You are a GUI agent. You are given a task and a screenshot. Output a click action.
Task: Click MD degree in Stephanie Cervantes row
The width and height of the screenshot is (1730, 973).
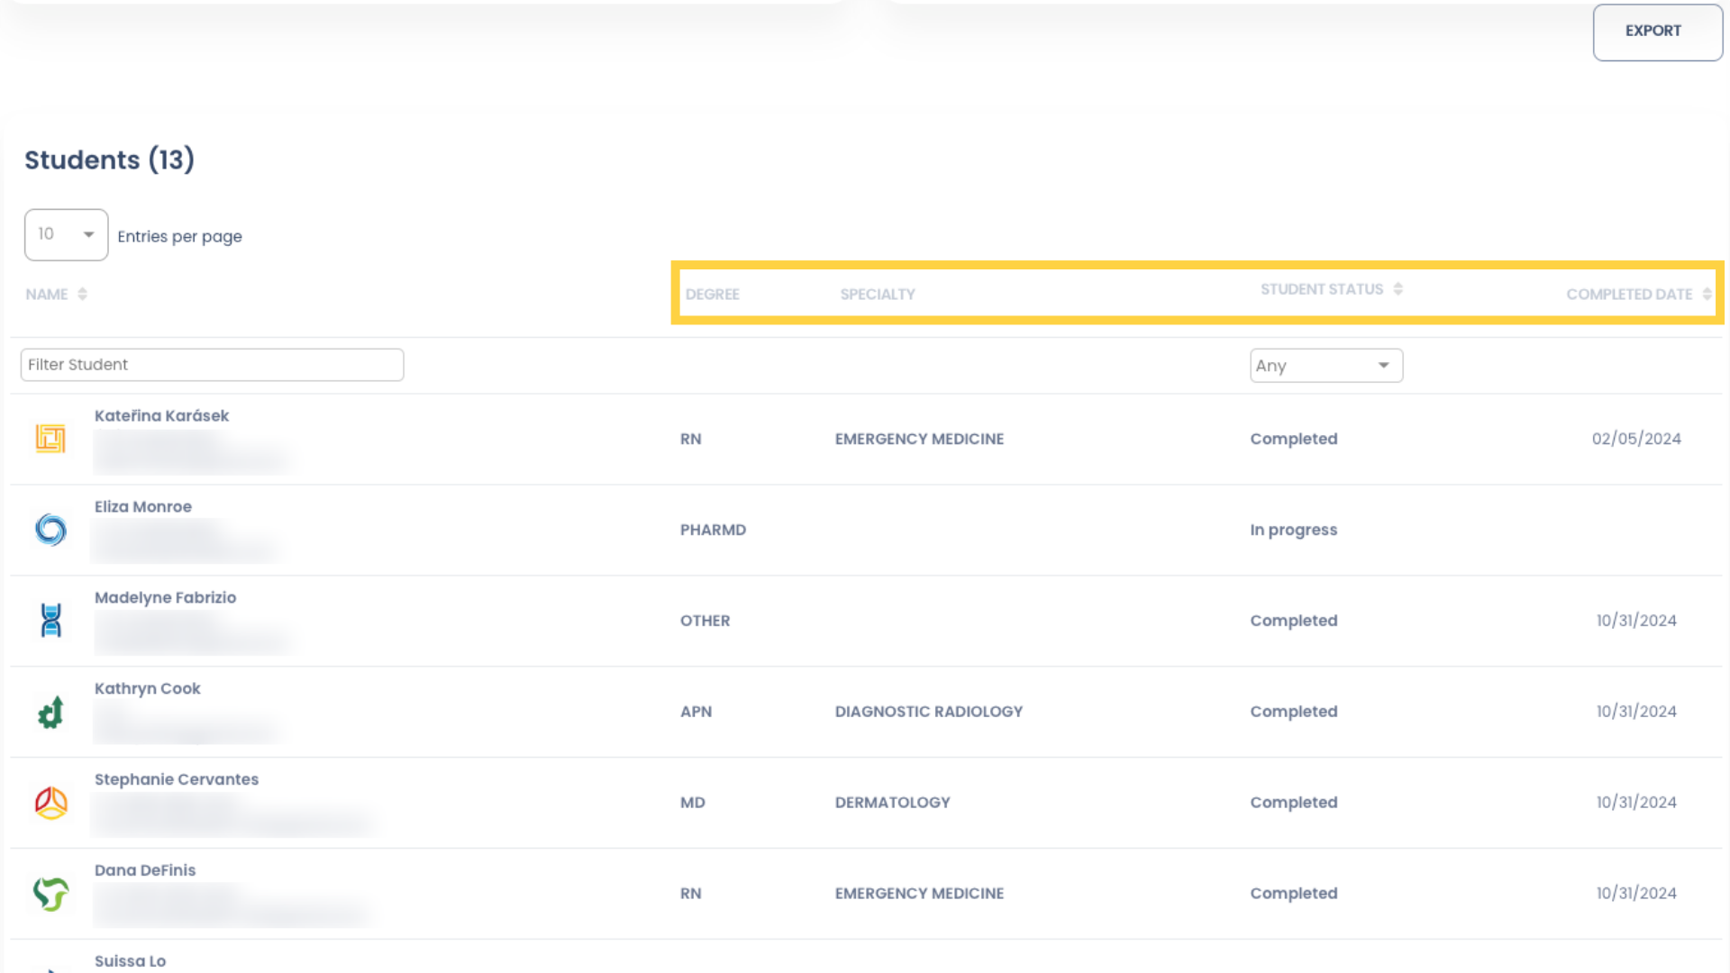coord(692,803)
